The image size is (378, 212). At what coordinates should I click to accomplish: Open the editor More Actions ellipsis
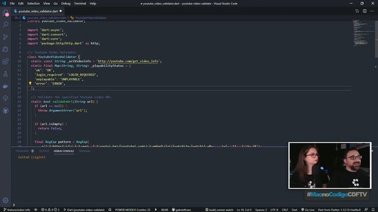(x=372, y=11)
